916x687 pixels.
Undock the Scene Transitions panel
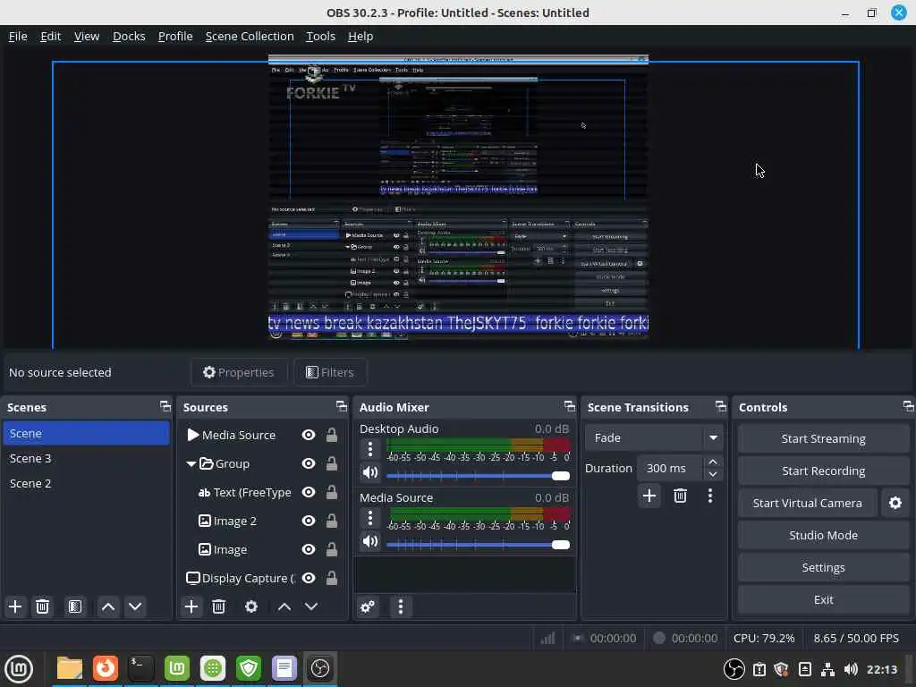point(721,407)
